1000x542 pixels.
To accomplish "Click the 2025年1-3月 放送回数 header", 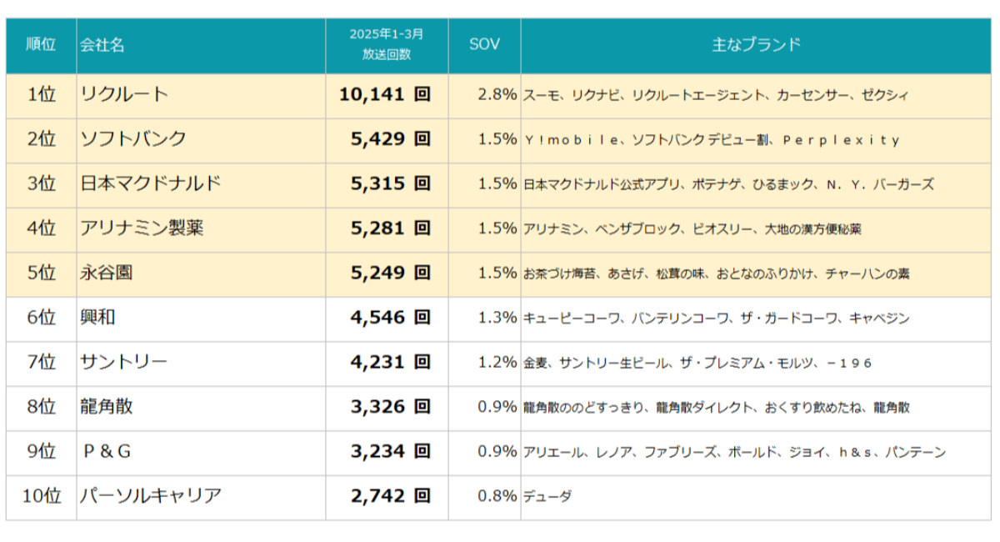I will 387,45.
